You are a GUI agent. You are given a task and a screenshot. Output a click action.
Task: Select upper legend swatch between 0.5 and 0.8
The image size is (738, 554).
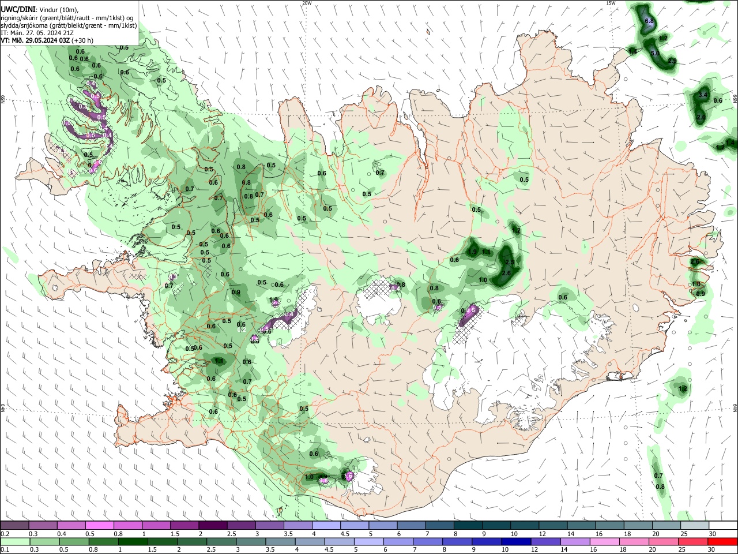click(99, 526)
